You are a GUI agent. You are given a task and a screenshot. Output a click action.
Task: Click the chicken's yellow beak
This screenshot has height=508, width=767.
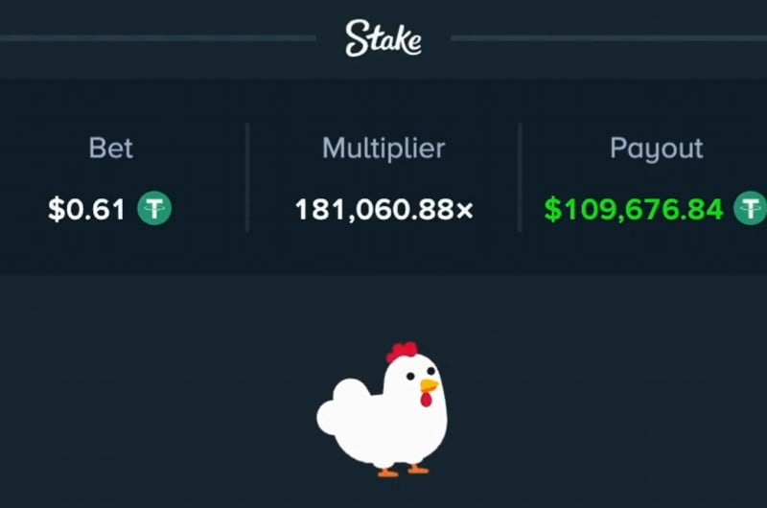tap(429, 385)
